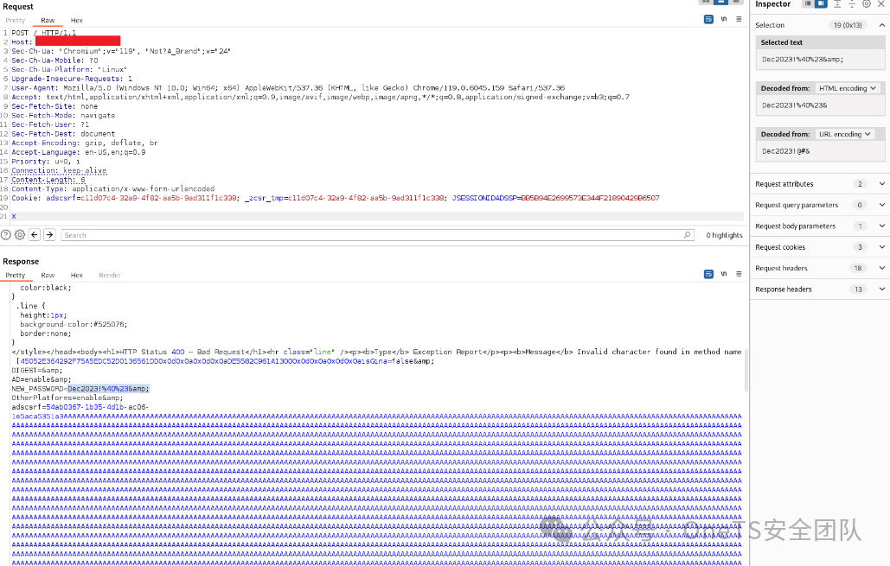Expand Request cookies section

coord(881,246)
